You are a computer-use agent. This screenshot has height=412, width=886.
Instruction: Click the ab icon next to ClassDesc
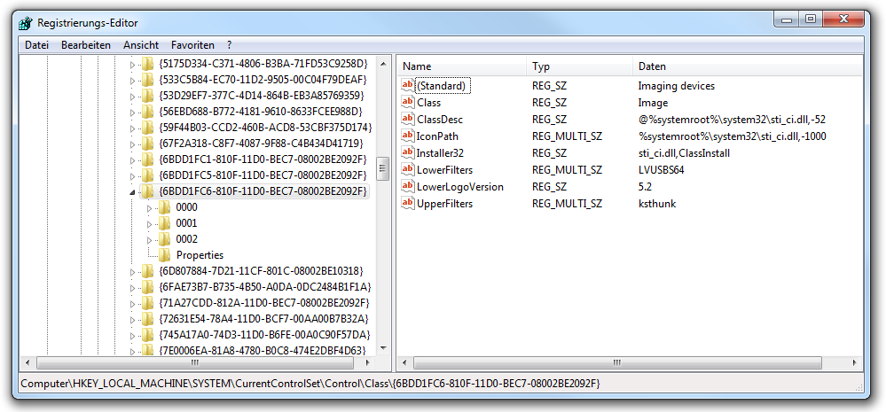[407, 119]
